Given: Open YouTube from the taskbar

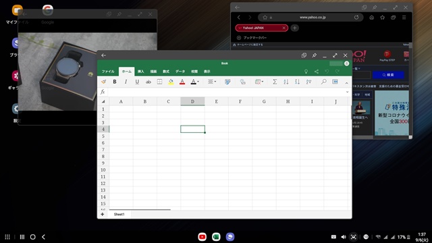Looking at the screenshot, I should 202,237.
